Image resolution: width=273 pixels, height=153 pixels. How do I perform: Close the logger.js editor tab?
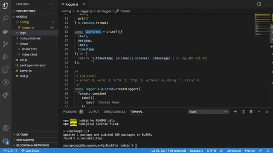pyautogui.click(x=84, y=4)
